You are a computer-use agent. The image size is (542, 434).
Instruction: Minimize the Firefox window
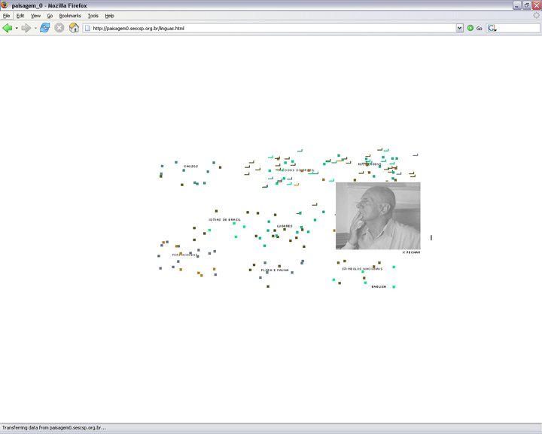pyautogui.click(x=516, y=5)
